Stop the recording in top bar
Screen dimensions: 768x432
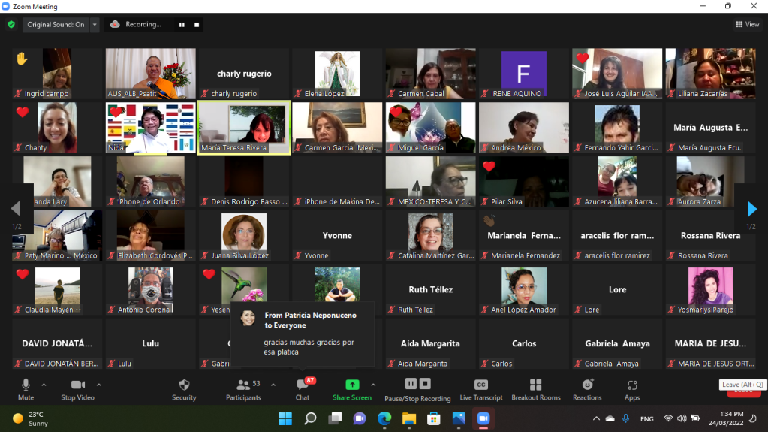[x=197, y=25]
